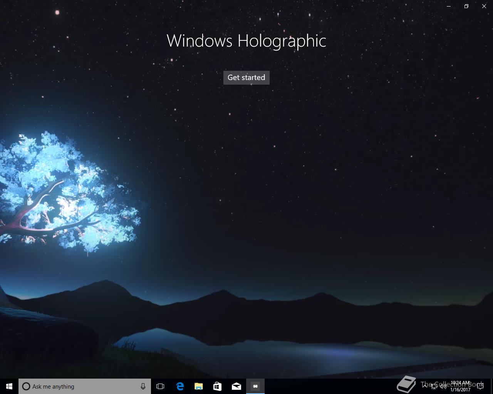
Task: Click the Get started button
Action: coord(246,77)
